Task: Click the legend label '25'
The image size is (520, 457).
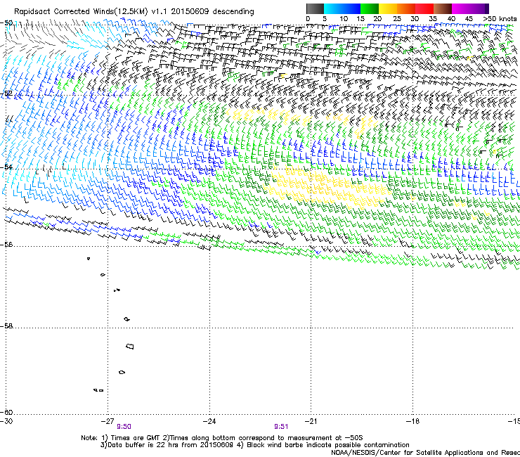Action: click(396, 19)
